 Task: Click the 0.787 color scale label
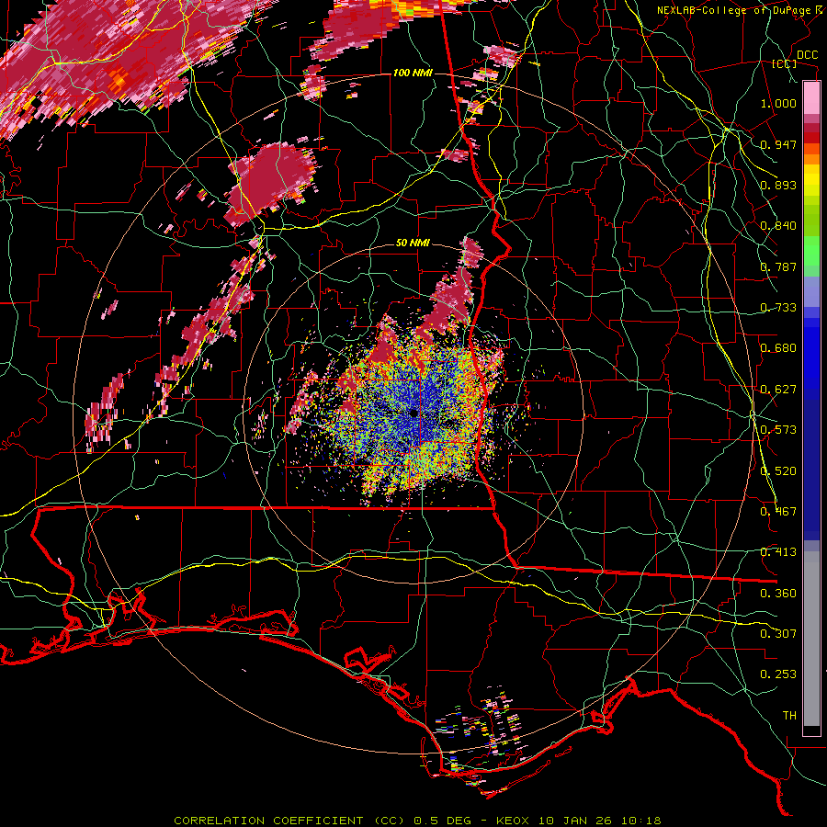(778, 266)
